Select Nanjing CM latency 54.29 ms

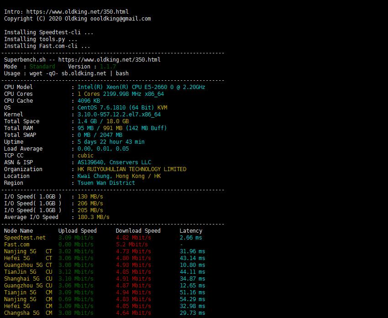(192, 299)
